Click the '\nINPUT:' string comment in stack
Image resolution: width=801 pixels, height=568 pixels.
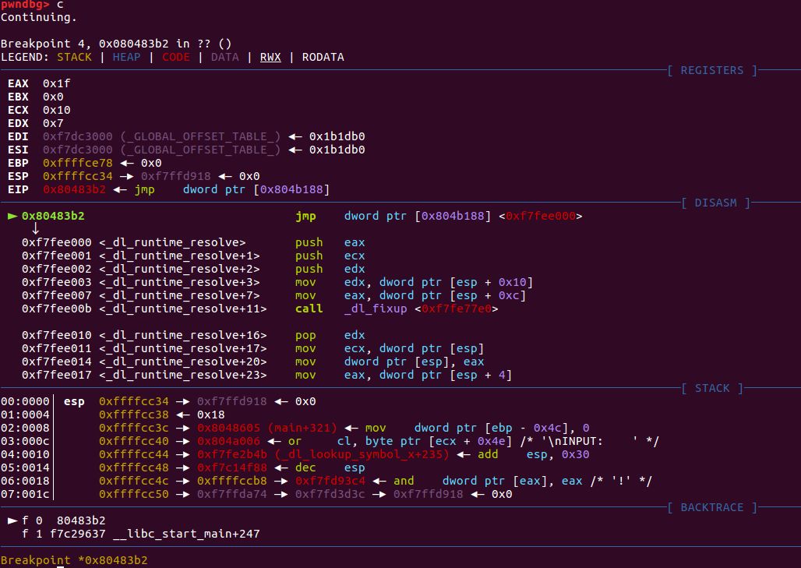(589, 441)
